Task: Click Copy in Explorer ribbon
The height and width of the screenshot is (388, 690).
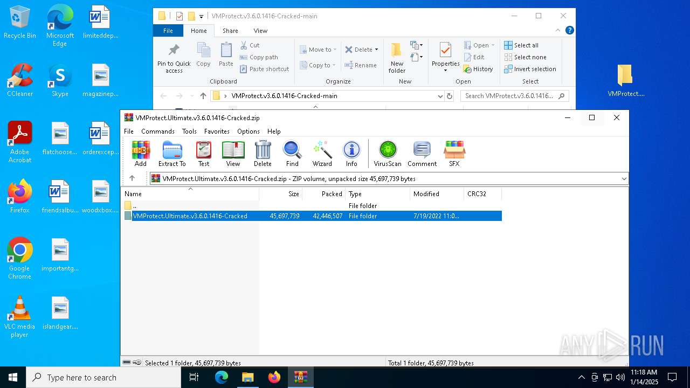Action: pyautogui.click(x=203, y=55)
